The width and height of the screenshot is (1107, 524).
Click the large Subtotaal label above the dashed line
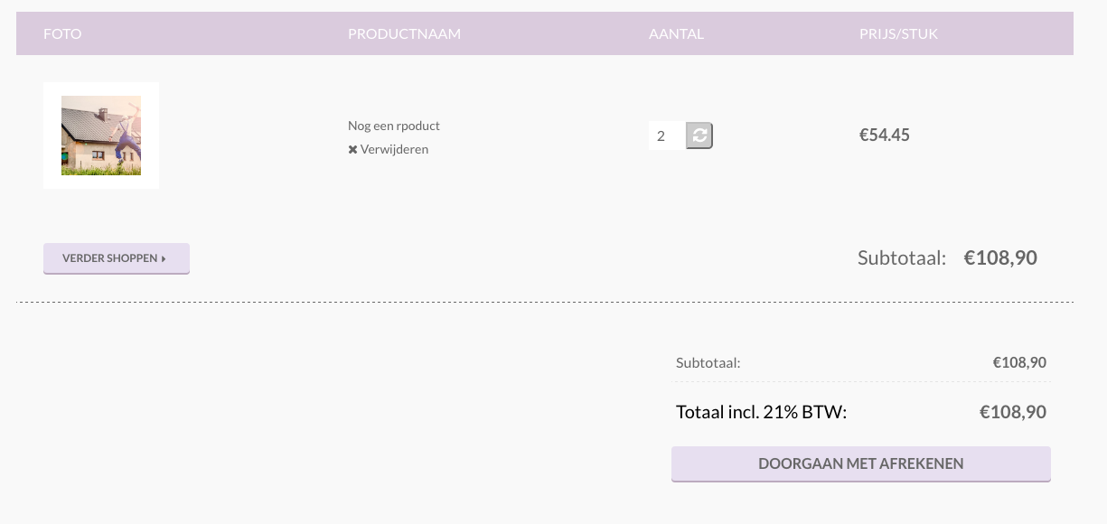(x=902, y=257)
